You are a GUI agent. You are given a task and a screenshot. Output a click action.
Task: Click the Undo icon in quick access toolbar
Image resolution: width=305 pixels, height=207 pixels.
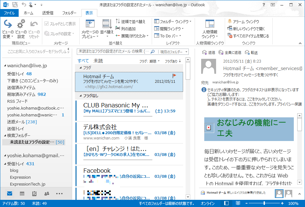pos(24,4)
